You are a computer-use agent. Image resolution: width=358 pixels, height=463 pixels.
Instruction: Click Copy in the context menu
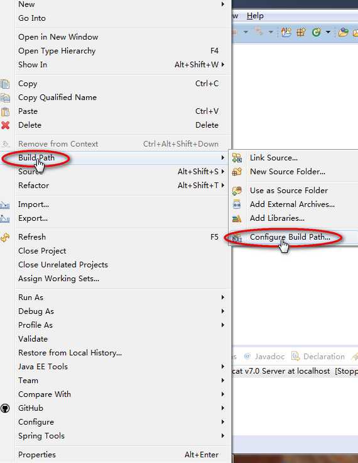122,84
